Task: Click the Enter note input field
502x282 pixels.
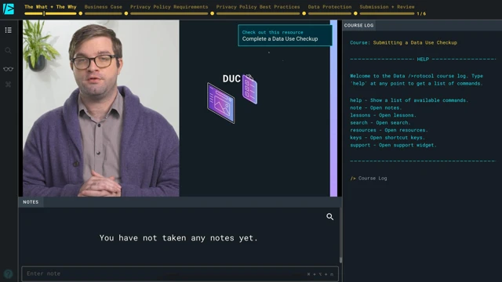Action: (180, 273)
